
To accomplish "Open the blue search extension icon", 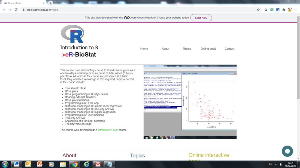I will [x=278, y=9].
